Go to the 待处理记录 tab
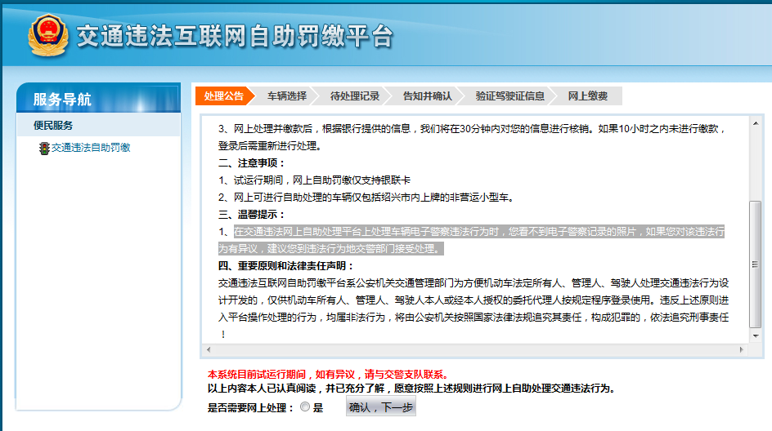Screen dimensions: 772x431 click(x=355, y=96)
